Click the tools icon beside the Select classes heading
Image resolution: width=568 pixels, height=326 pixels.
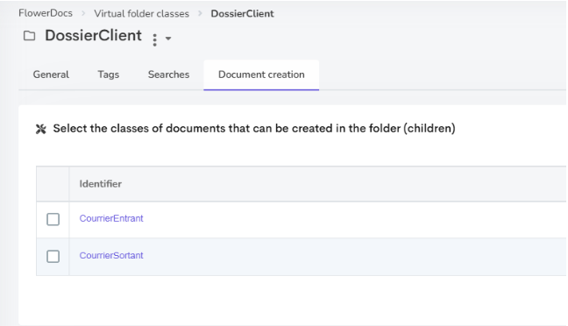tap(41, 129)
